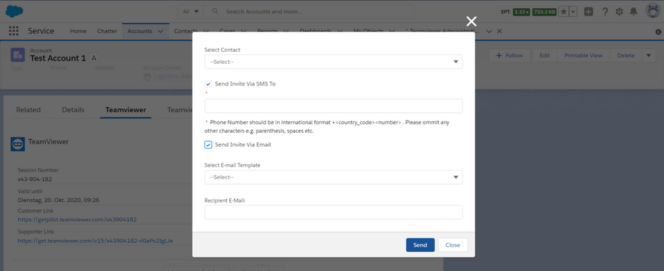
Task: Click the Salesforce cloud logo
Action: pyautogui.click(x=15, y=11)
